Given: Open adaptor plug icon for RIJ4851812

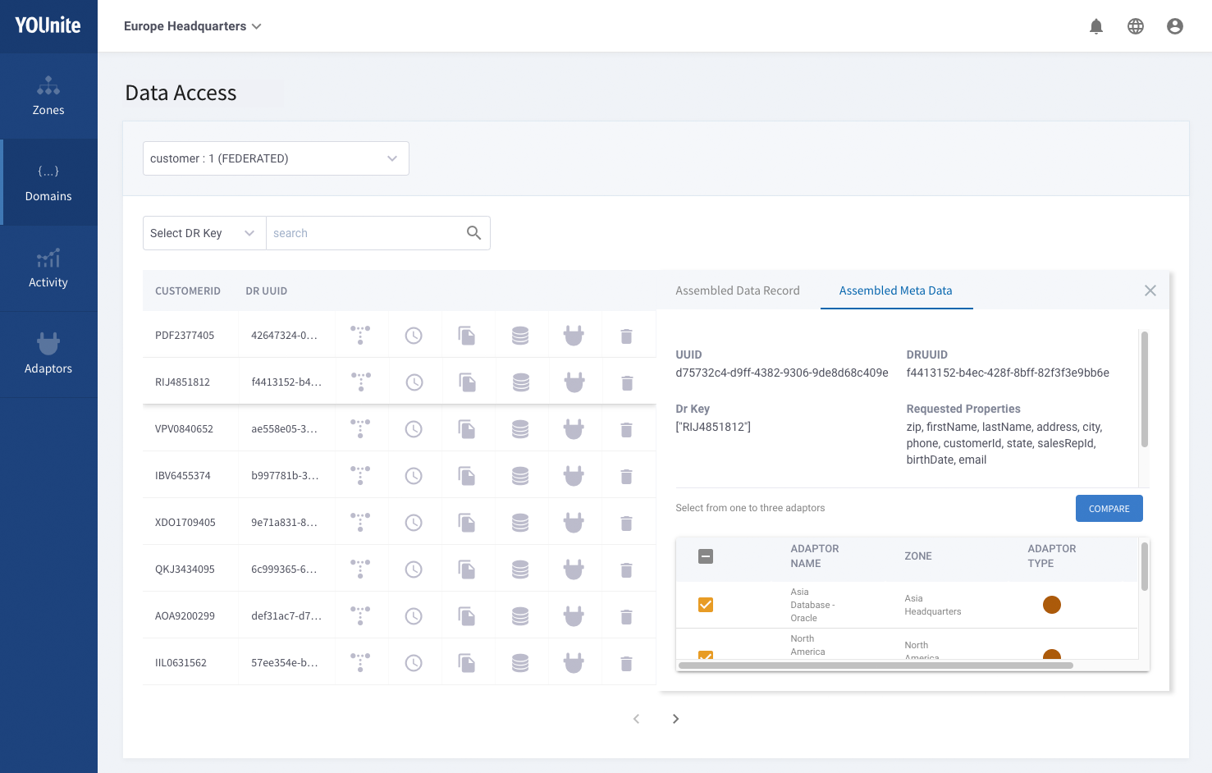Looking at the screenshot, I should [574, 382].
